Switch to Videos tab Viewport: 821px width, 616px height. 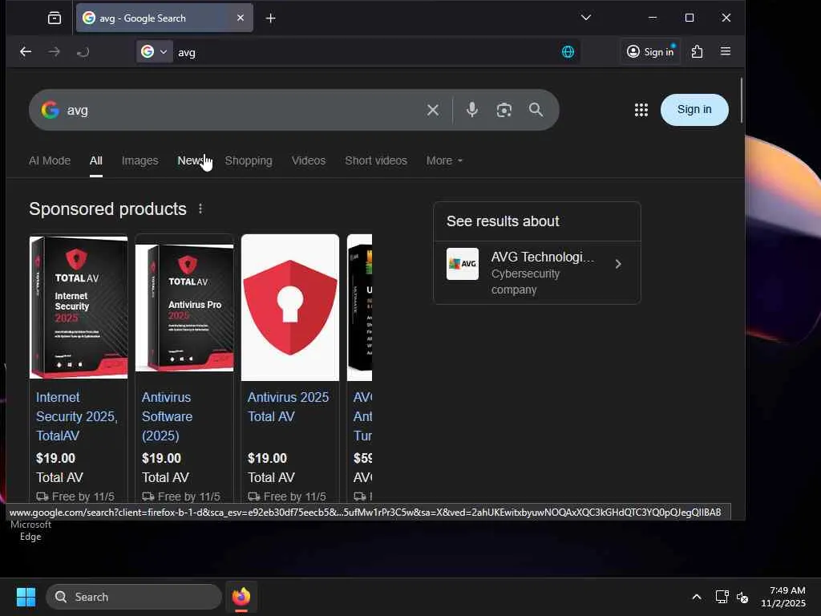pos(309,160)
